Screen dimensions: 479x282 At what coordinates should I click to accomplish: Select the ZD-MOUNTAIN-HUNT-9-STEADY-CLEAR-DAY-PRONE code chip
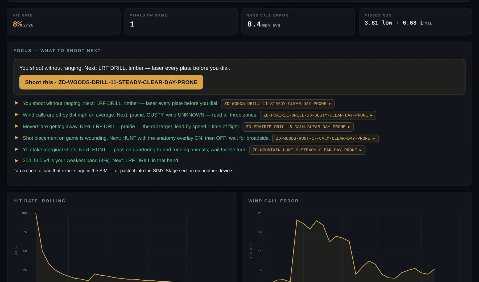307,150
